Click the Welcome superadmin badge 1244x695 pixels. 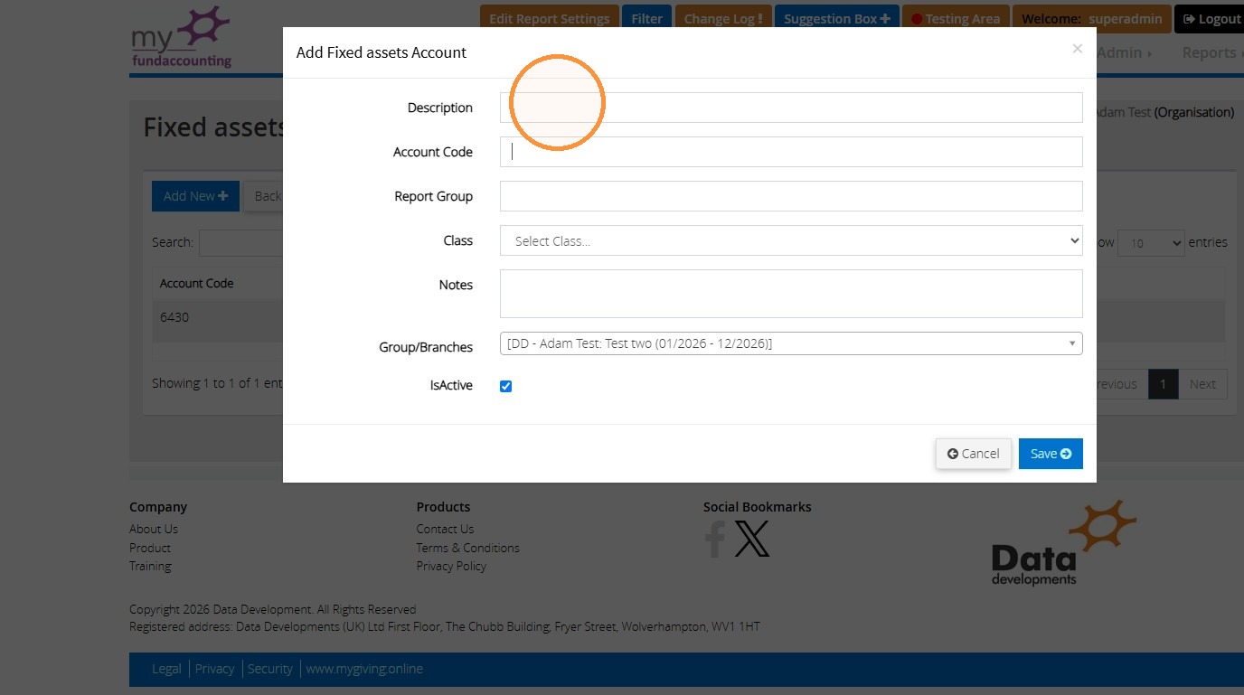pos(1091,18)
